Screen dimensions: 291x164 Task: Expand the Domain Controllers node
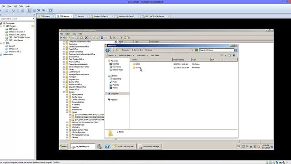(x=64, y=51)
